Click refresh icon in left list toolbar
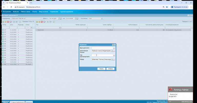197x103 pixels. [x=20, y=22]
